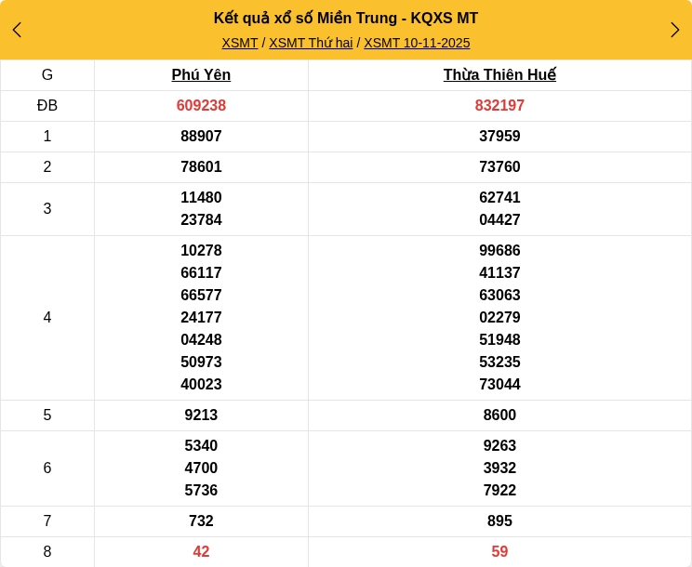Click Thừa Thiên Huế seventh prize 895

click(499, 521)
